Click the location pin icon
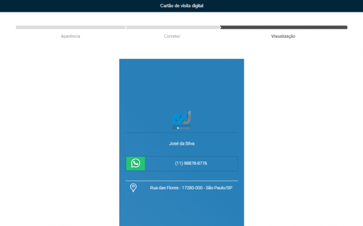This screenshot has width=363, height=226. point(133,188)
